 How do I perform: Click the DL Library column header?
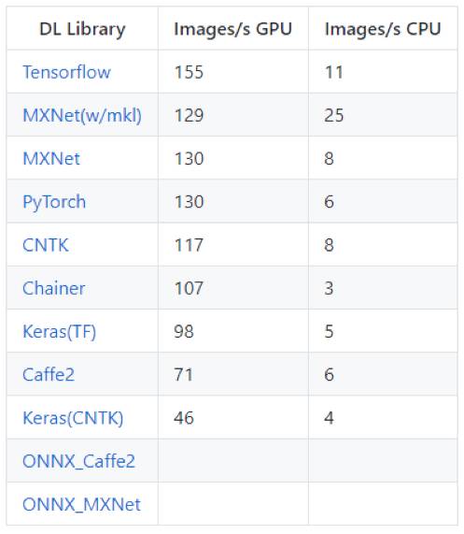82,29
